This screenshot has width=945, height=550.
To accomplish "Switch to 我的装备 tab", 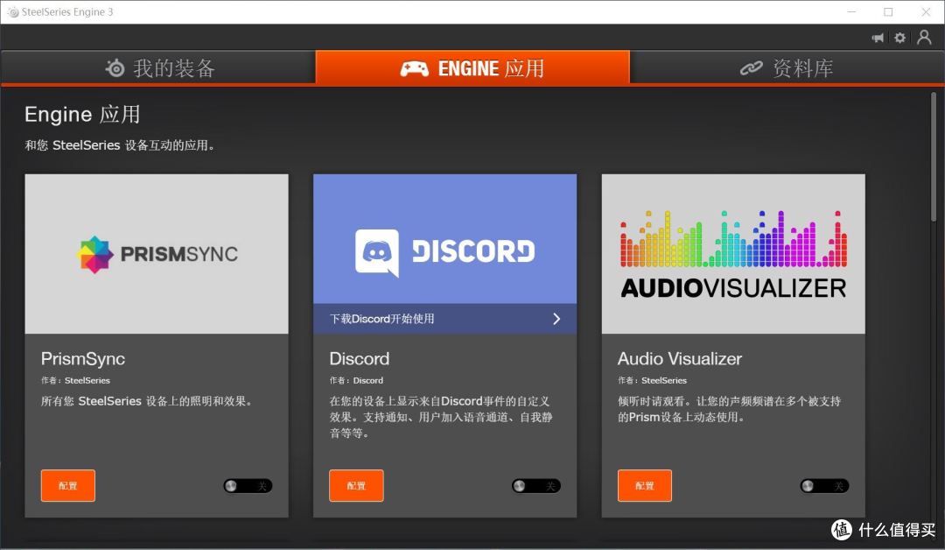I will [157, 67].
